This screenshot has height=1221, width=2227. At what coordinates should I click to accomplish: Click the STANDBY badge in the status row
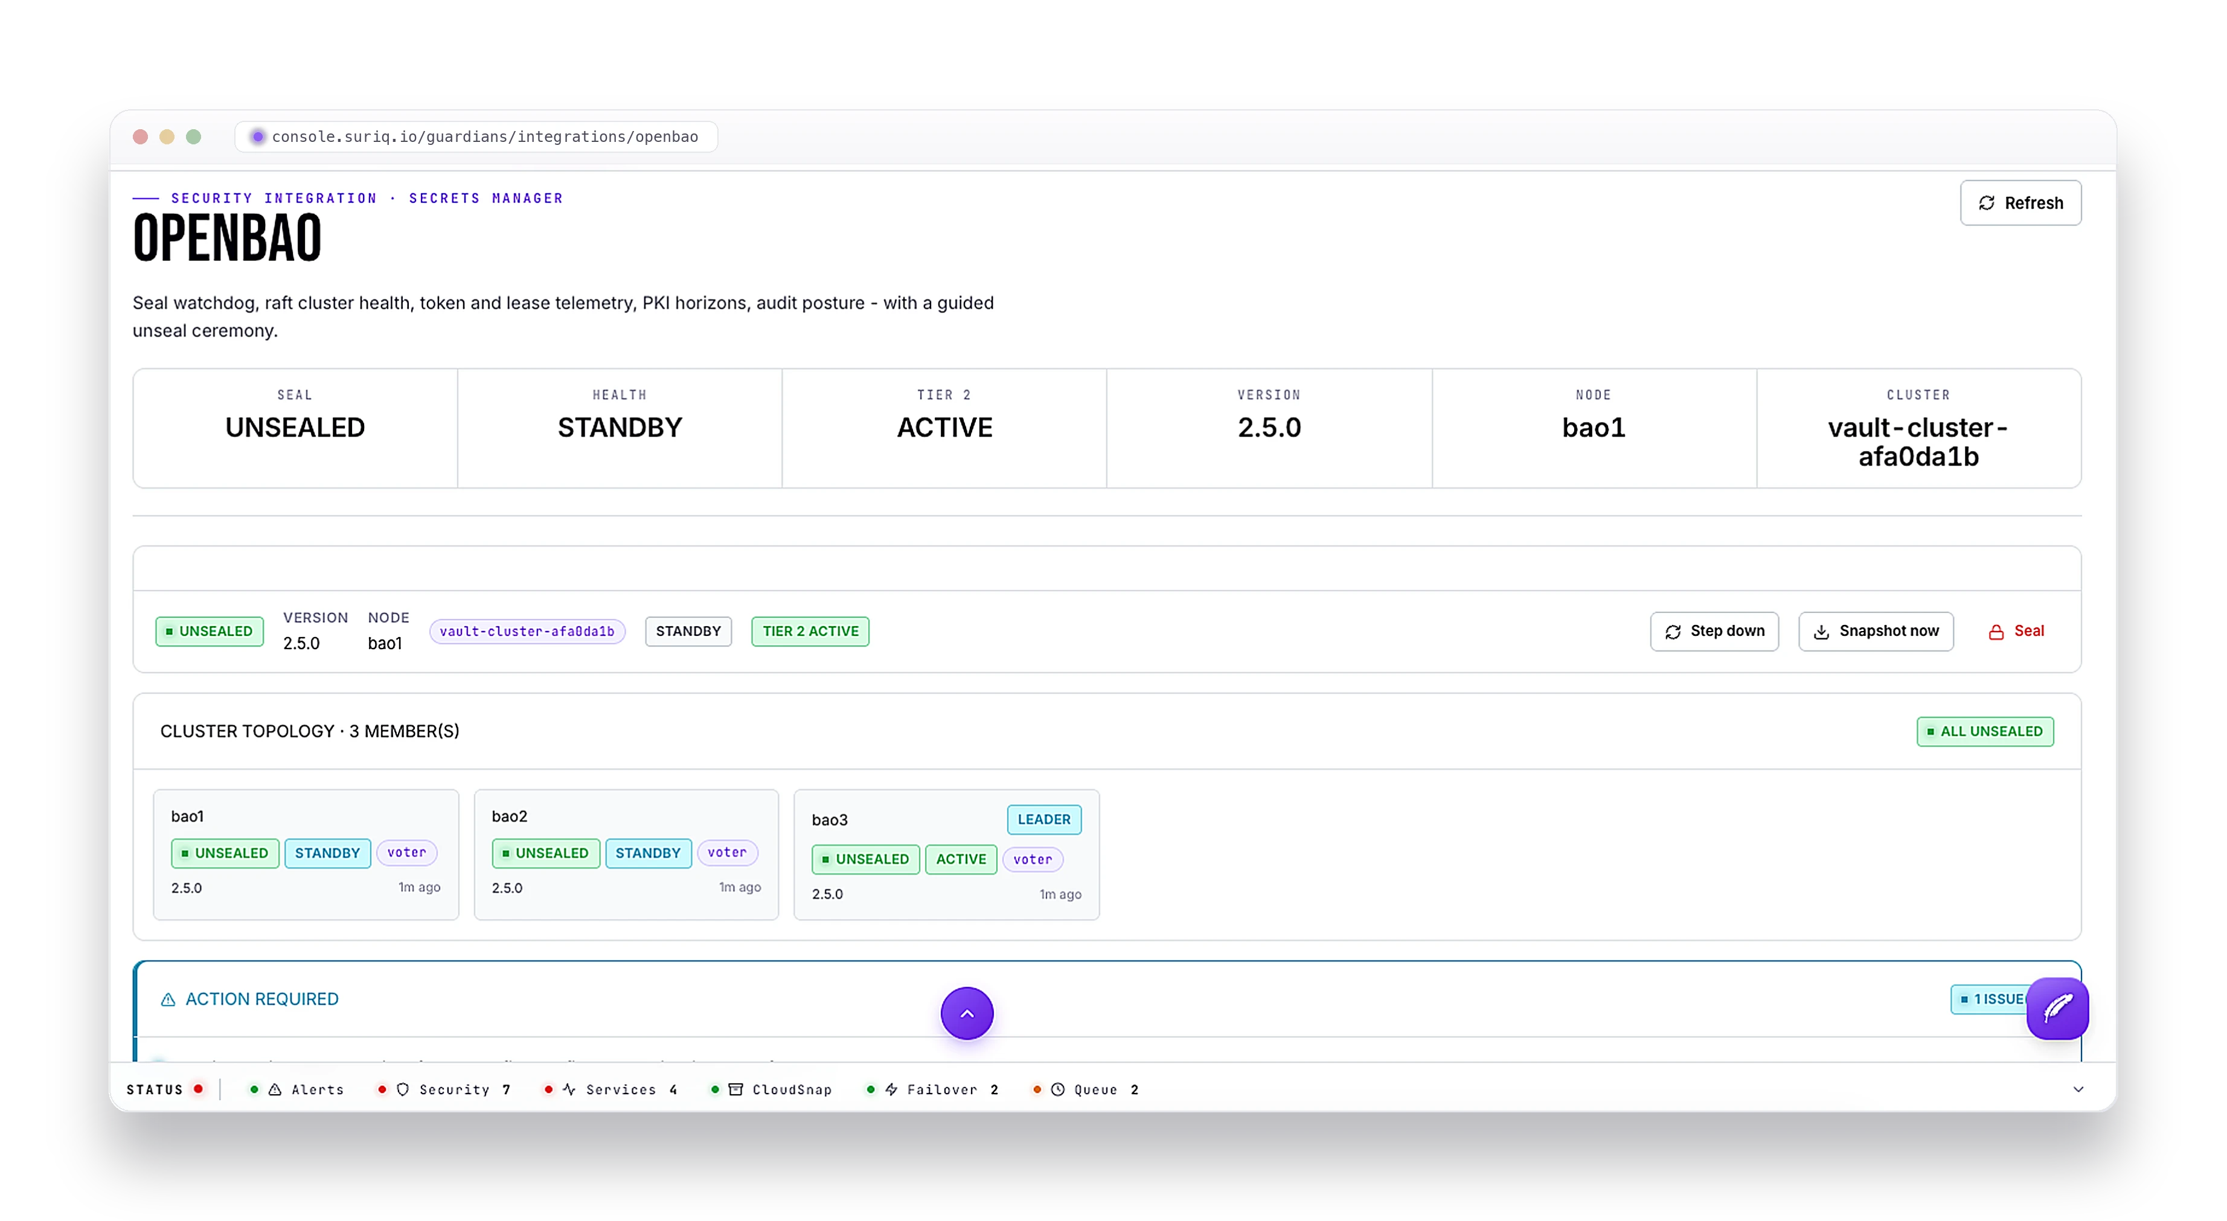pyautogui.click(x=688, y=631)
